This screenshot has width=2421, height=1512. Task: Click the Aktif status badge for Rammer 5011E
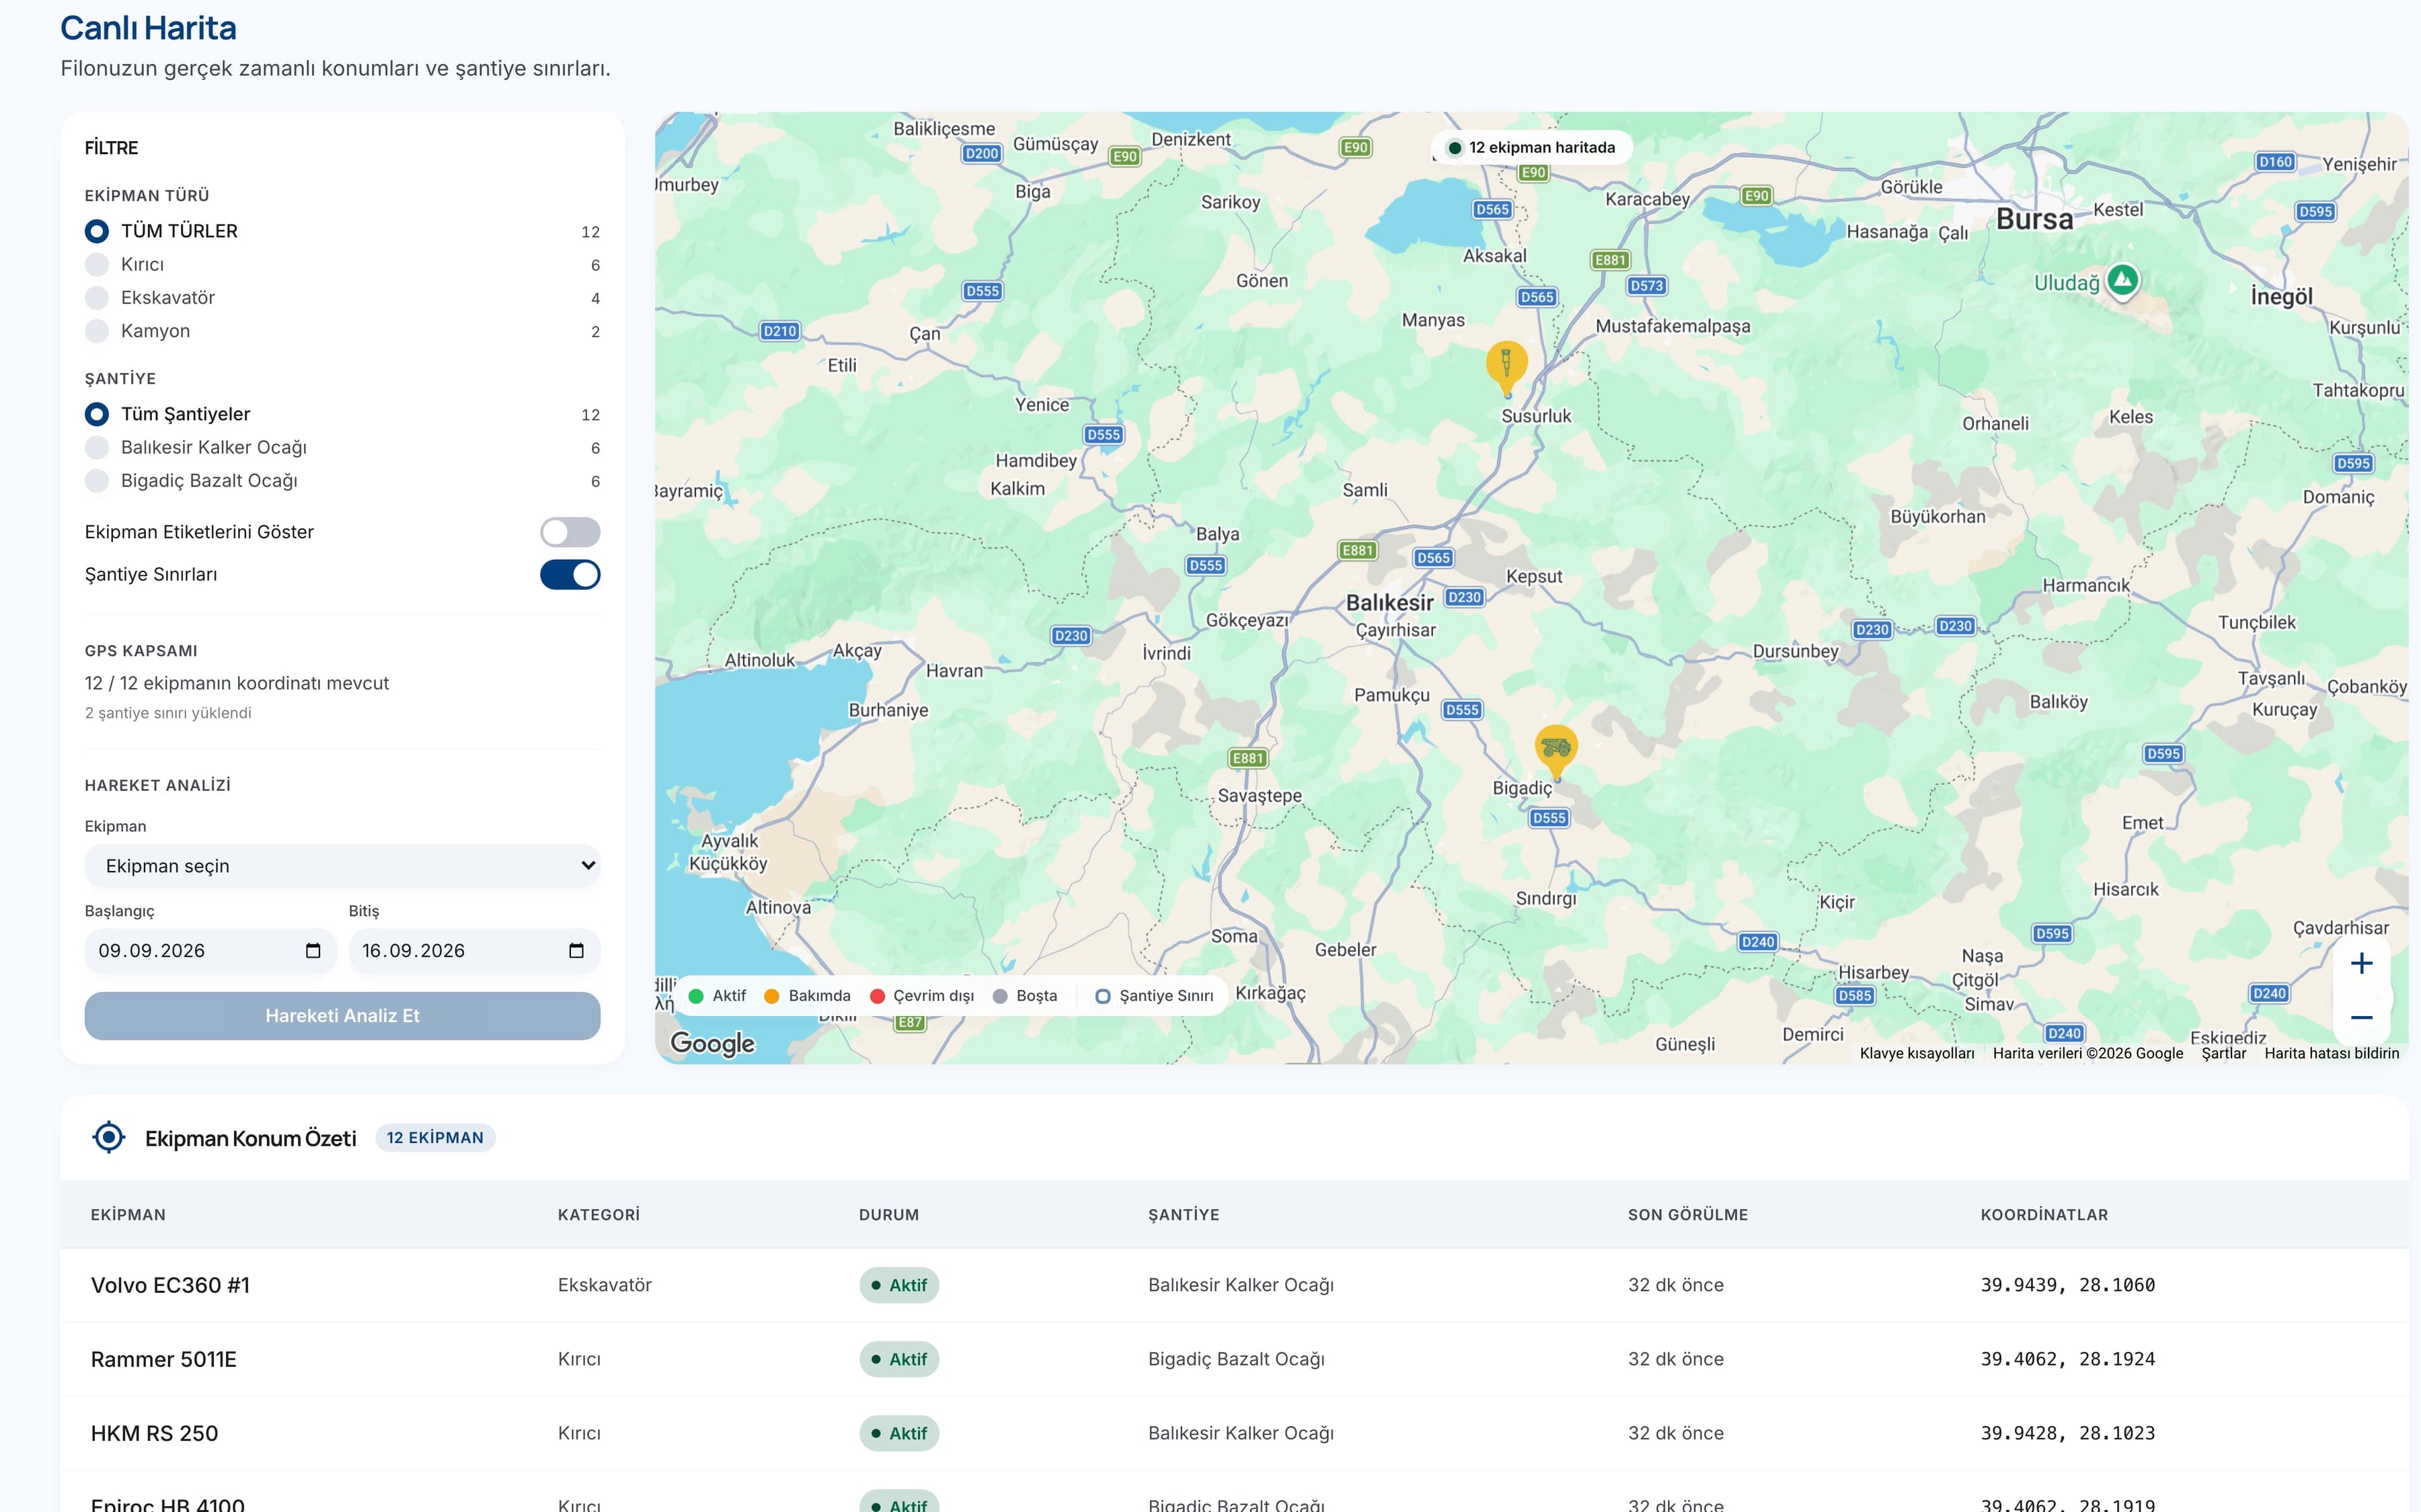pyautogui.click(x=898, y=1359)
